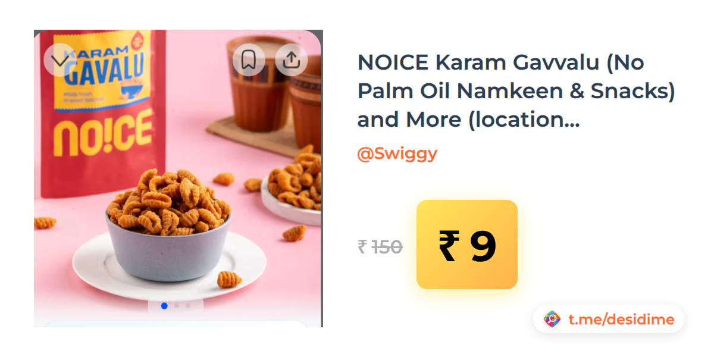Select the first blue carousel dot
The image size is (714, 357).
[x=164, y=306]
